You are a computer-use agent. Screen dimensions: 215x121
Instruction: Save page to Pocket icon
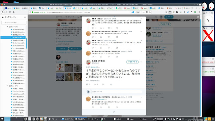(x=146, y=12)
